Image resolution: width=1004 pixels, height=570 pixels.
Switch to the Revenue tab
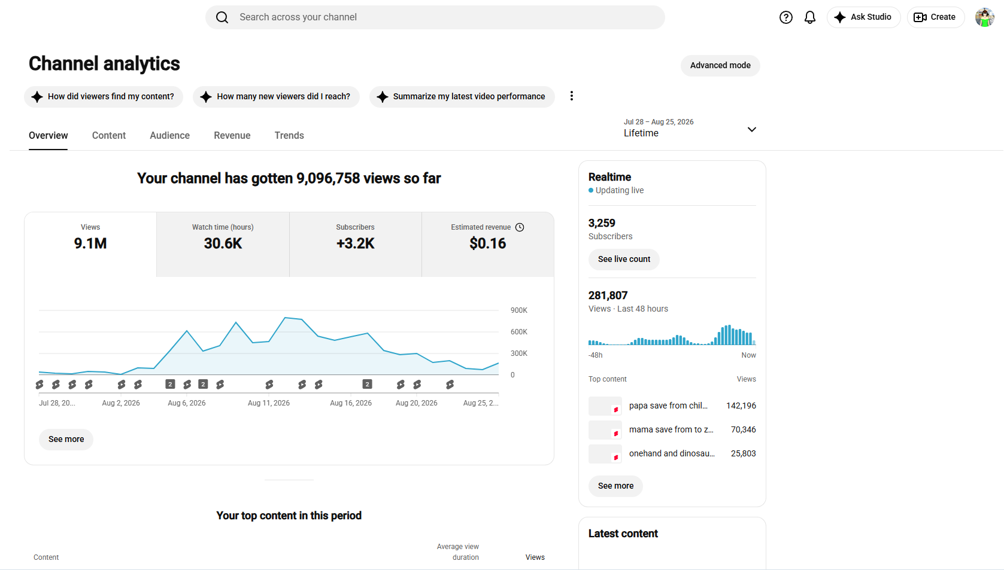pos(232,136)
